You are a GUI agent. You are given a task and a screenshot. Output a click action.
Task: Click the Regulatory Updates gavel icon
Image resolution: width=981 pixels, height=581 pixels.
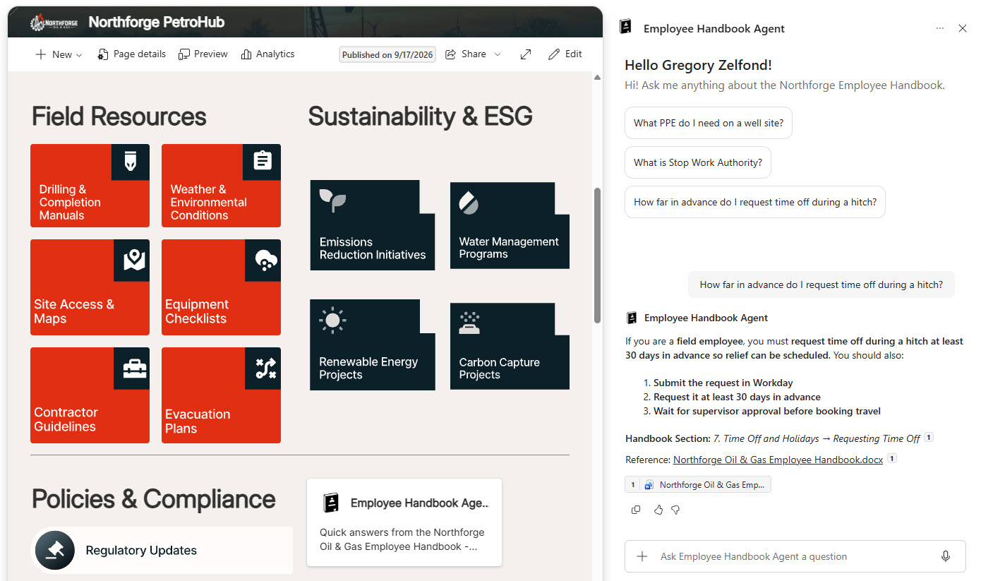click(54, 551)
